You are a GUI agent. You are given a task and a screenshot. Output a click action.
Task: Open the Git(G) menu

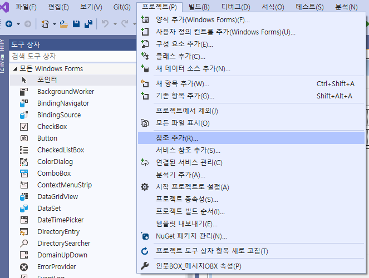[x=122, y=7]
